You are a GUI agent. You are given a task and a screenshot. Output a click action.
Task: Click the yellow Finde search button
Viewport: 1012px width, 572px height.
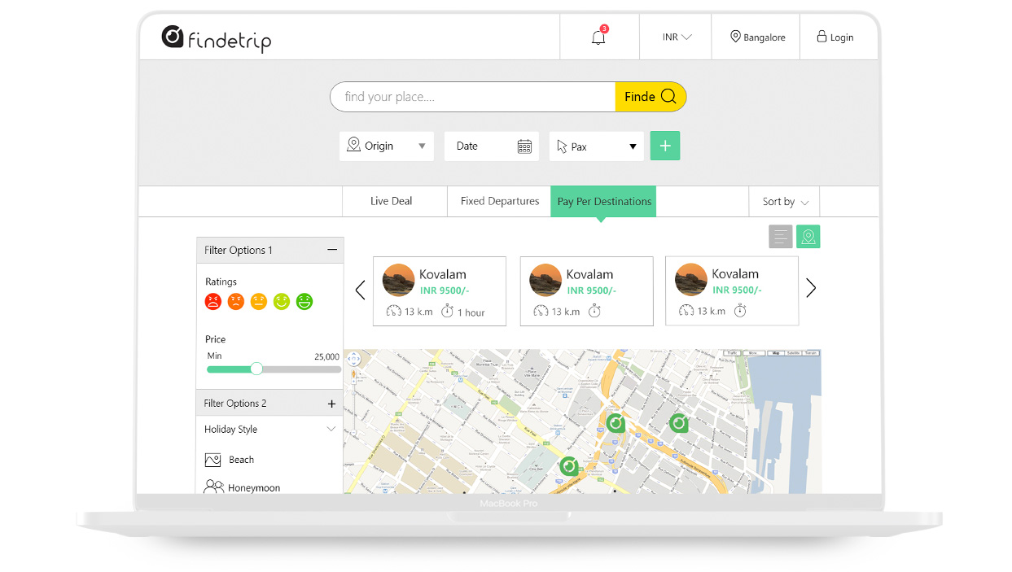[650, 97]
